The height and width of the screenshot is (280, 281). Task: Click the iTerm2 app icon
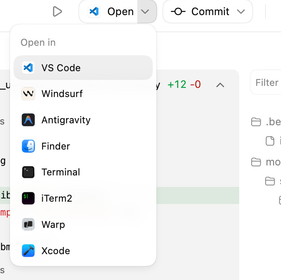(x=28, y=198)
